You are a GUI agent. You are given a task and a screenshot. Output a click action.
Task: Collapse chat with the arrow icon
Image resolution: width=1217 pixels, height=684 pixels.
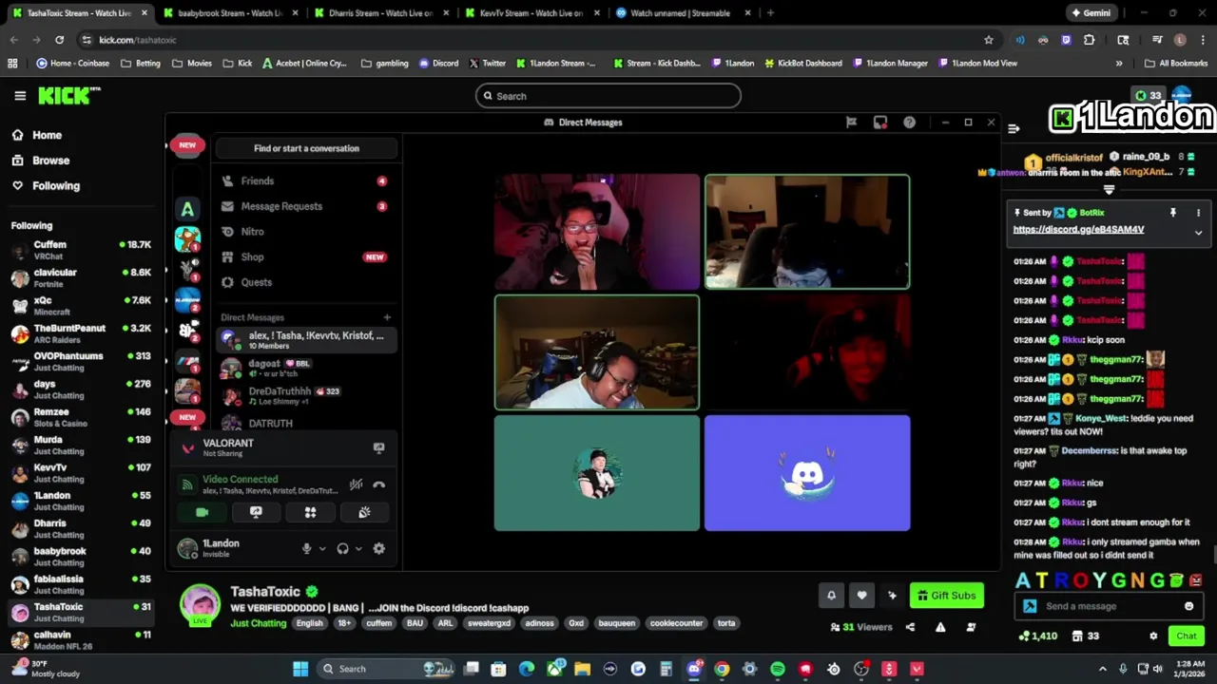pos(1014,128)
